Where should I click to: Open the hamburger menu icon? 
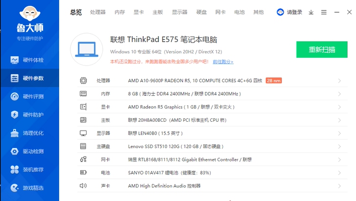(x=324, y=12)
